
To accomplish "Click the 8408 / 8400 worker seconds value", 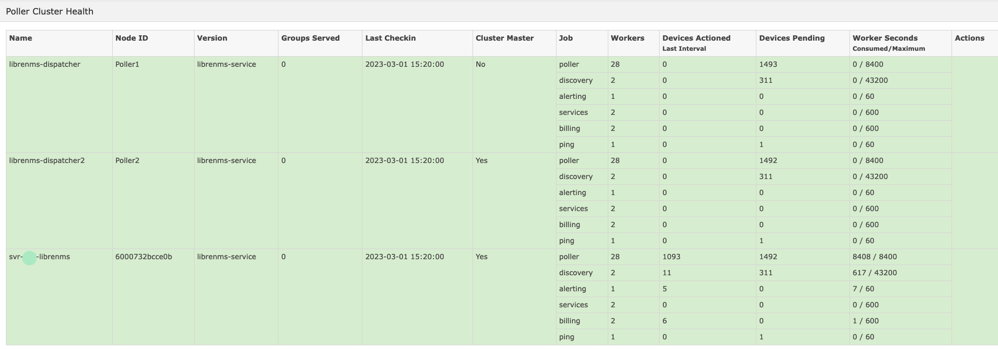I will (875, 257).
